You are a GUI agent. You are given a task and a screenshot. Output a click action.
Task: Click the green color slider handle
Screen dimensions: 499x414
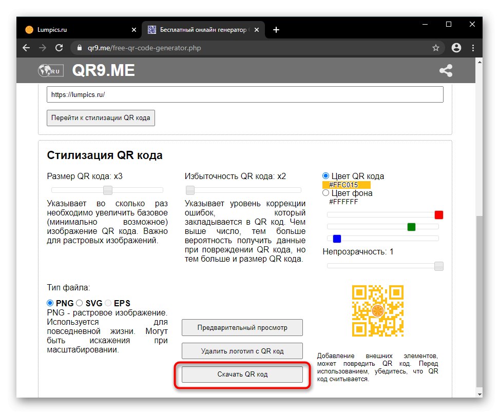pyautogui.click(x=412, y=227)
